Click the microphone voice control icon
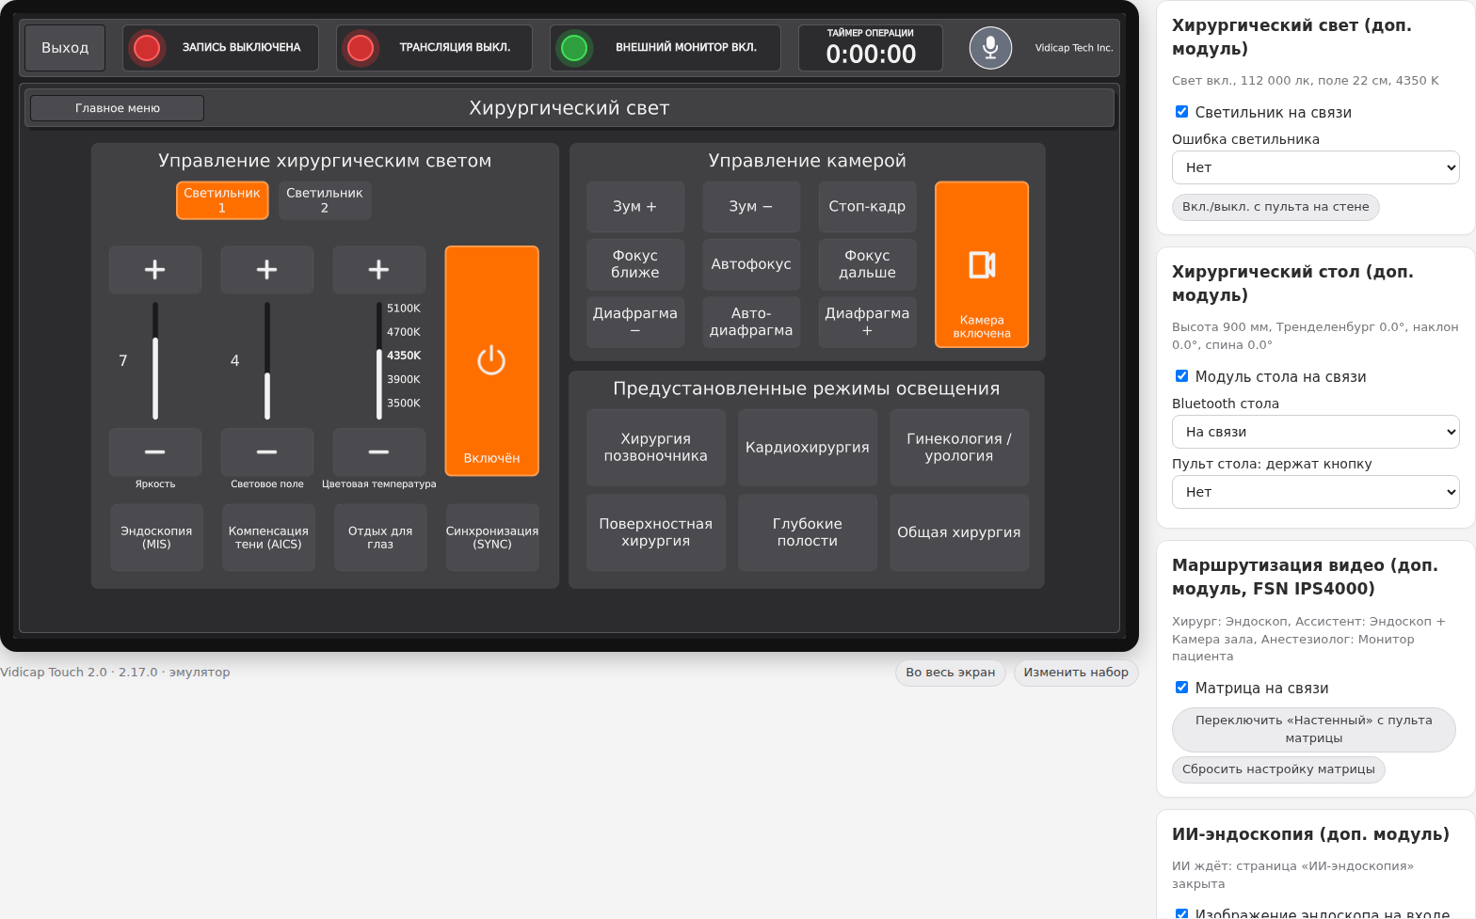Viewport: 1476px width, 919px height. (990, 47)
